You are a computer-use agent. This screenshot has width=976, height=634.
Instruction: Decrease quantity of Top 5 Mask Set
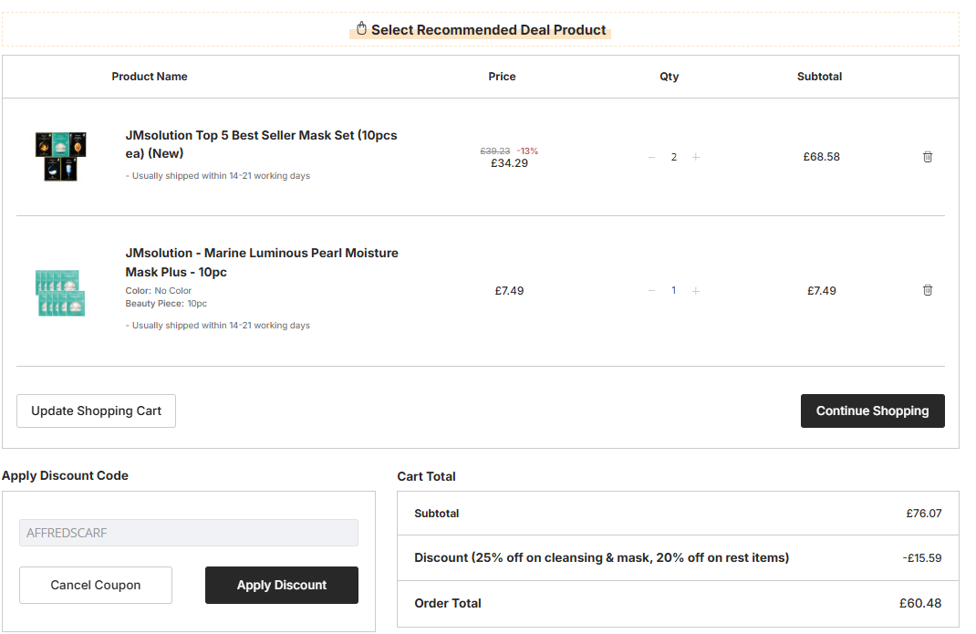tap(651, 157)
